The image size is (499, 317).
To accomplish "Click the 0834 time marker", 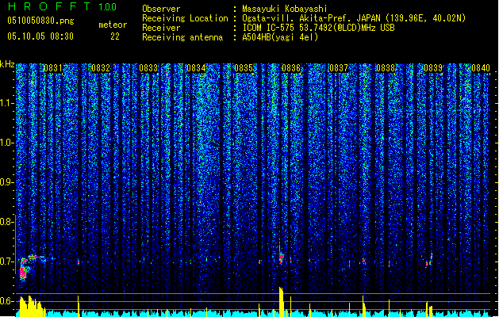I will [196, 68].
